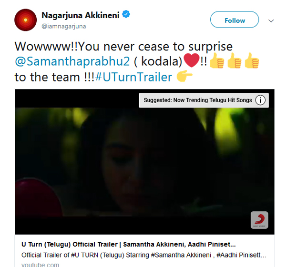
Task: Open the @iamnagarjuna handle
Action: point(64,26)
